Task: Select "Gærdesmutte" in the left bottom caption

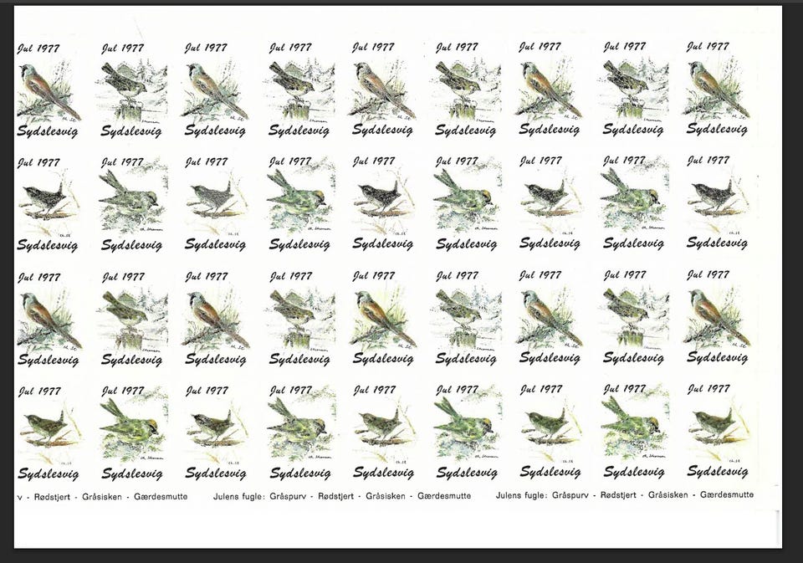Action: (161, 496)
